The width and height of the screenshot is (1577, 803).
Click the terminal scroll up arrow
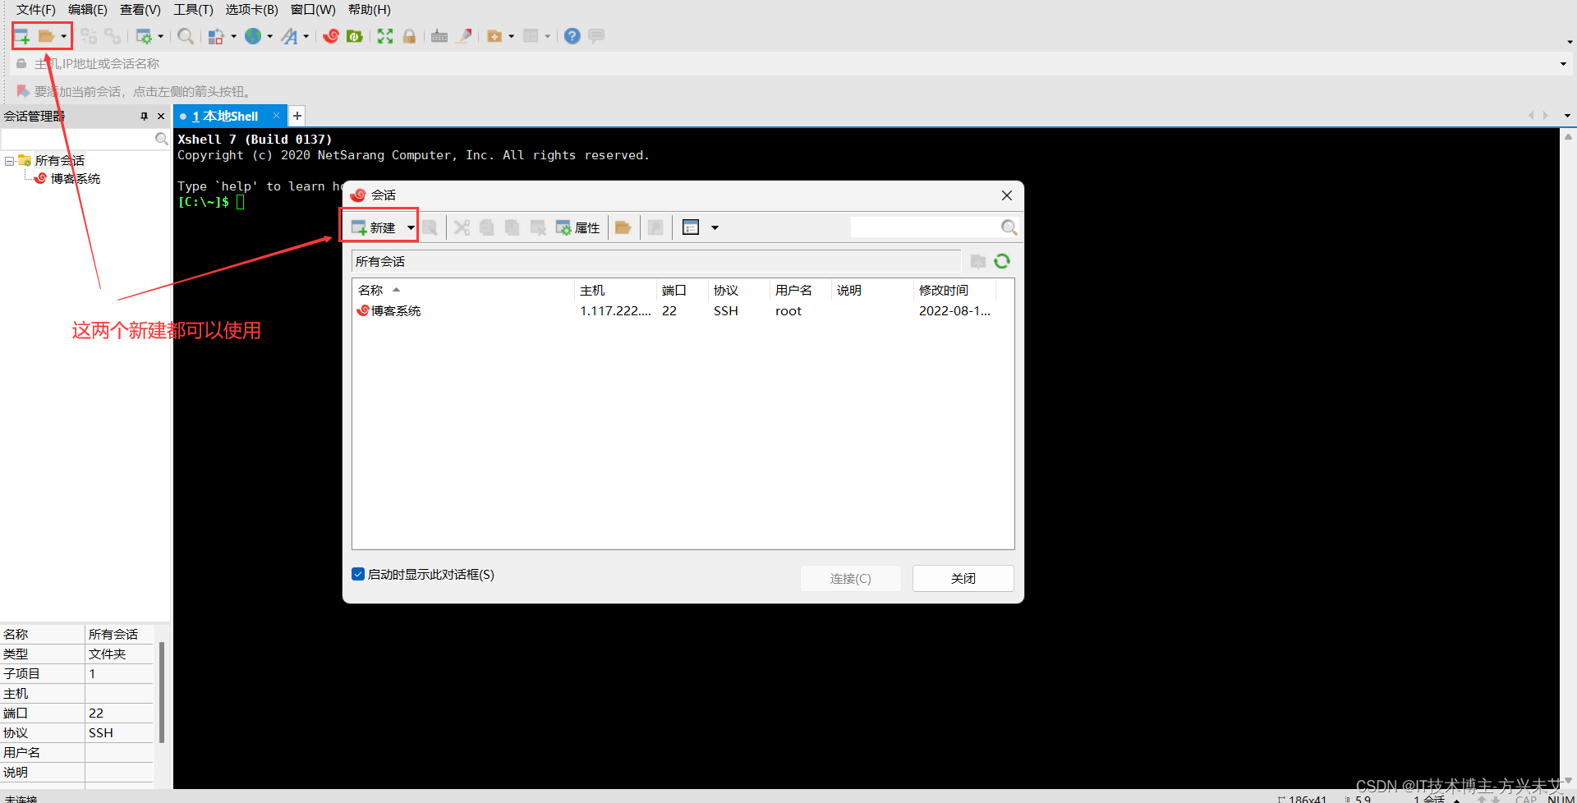(x=1568, y=137)
